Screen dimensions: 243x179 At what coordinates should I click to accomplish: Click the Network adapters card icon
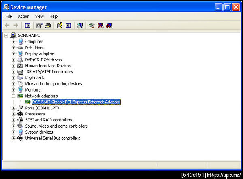(x=21, y=96)
